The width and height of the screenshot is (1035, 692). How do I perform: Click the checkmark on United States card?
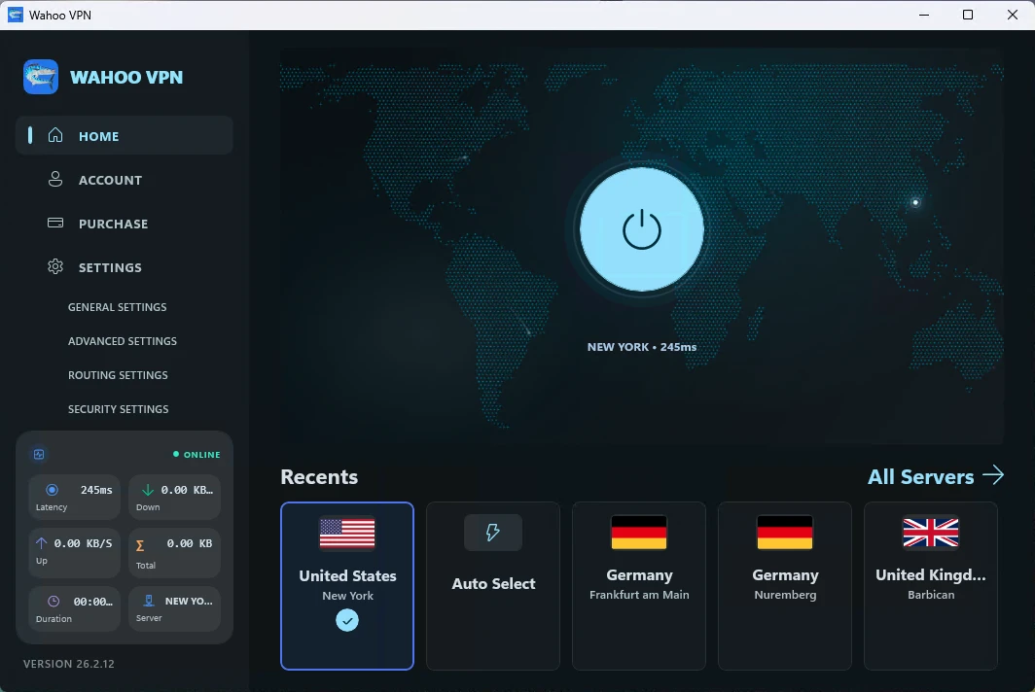point(347,620)
